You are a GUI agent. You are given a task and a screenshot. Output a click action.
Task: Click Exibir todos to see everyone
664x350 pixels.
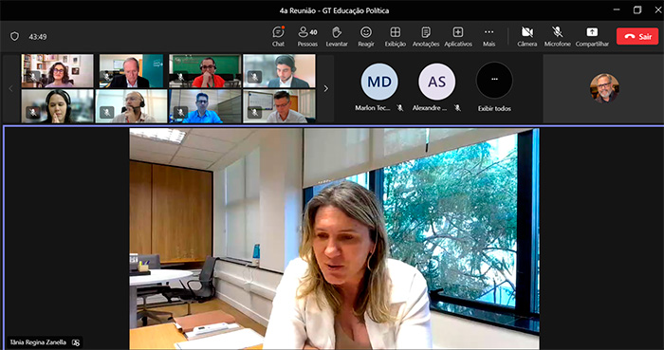tap(494, 88)
